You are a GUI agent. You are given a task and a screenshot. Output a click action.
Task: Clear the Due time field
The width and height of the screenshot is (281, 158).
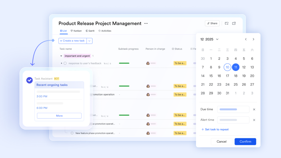254,109
